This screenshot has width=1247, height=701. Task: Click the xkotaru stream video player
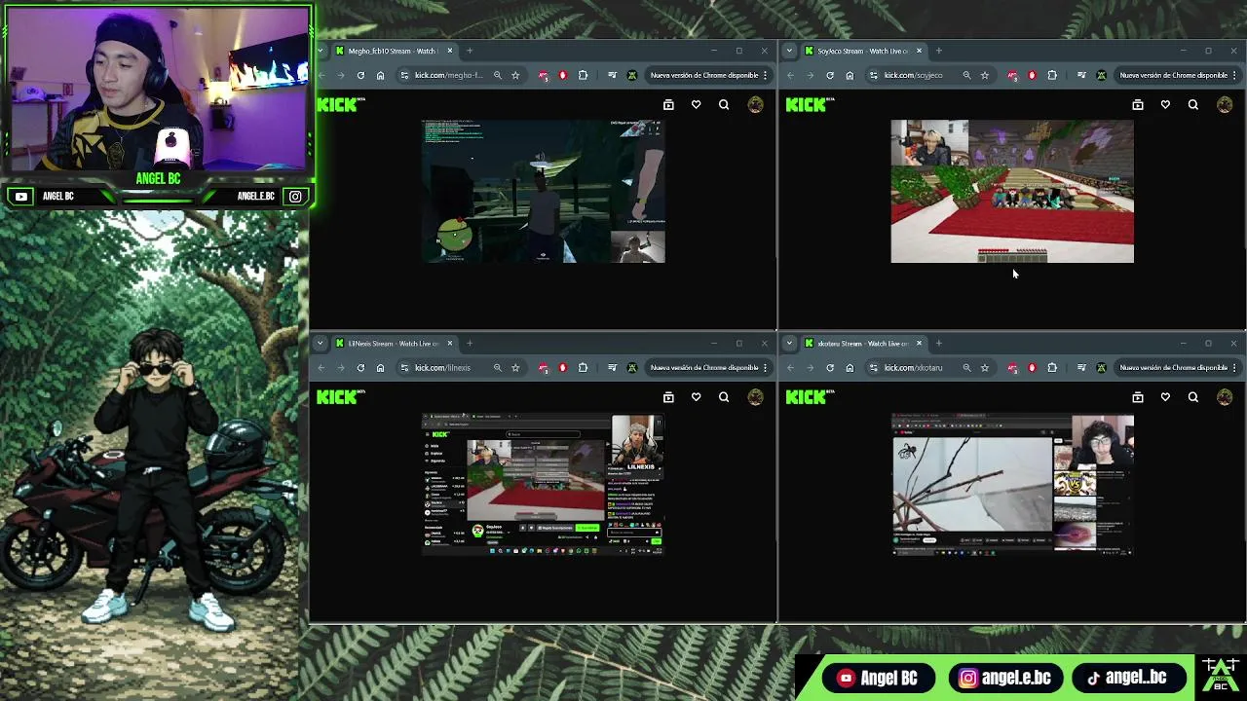click(1012, 484)
